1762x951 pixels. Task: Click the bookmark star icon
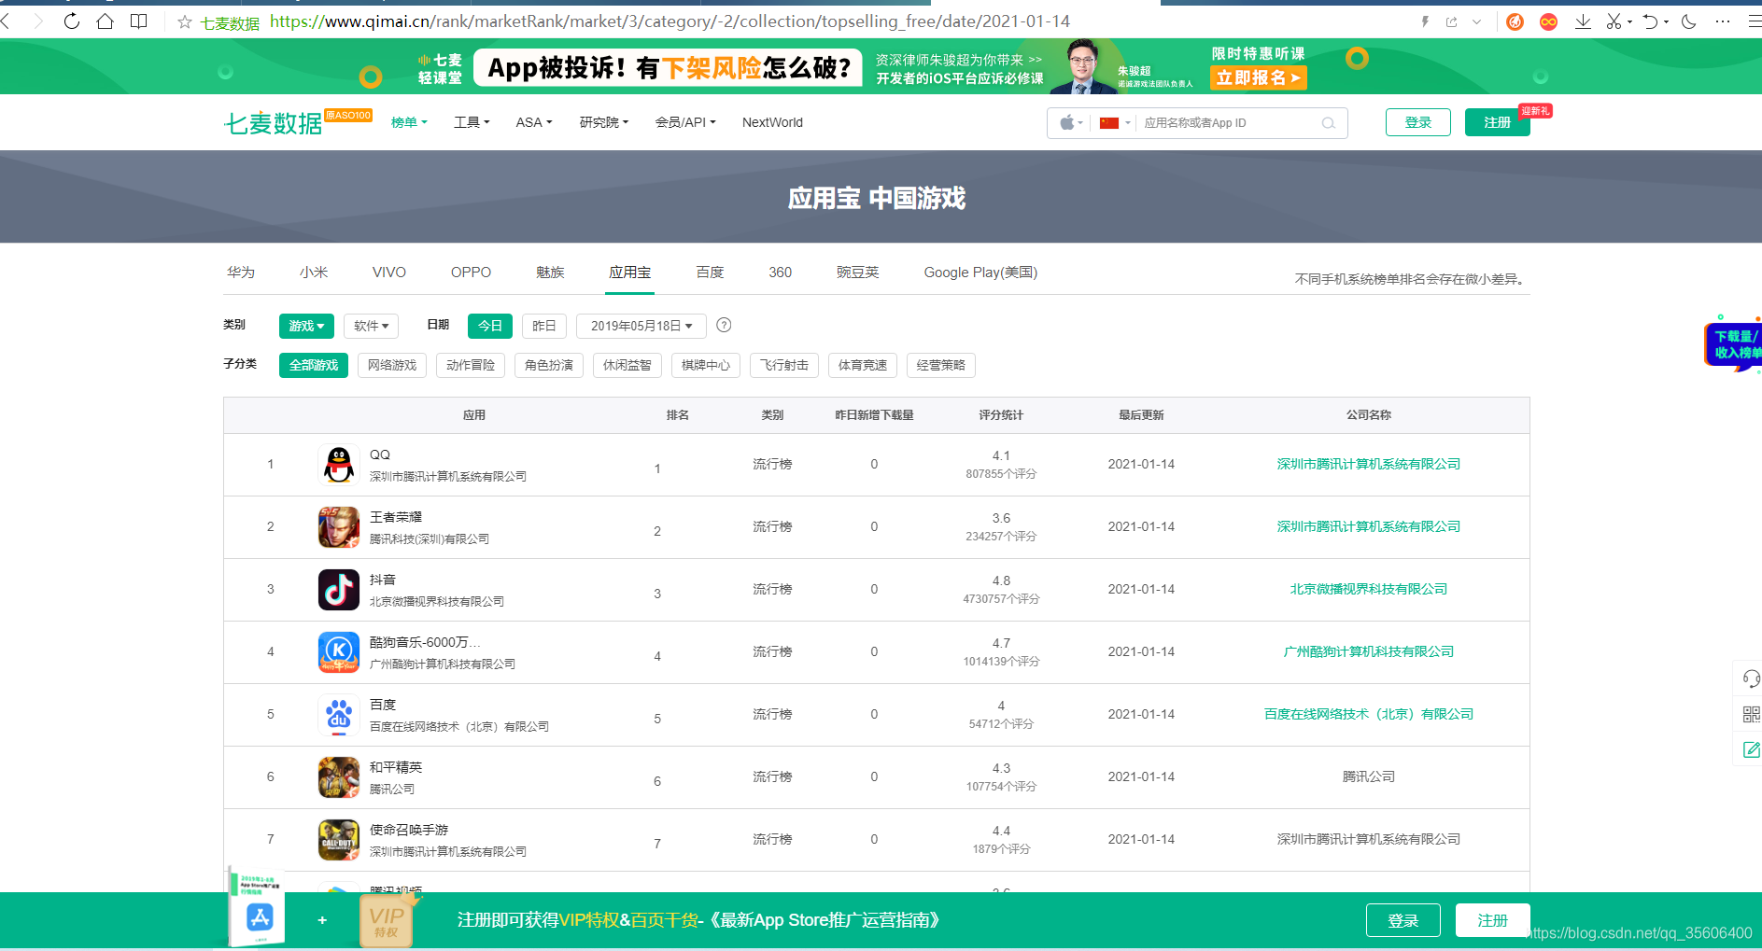tap(185, 21)
